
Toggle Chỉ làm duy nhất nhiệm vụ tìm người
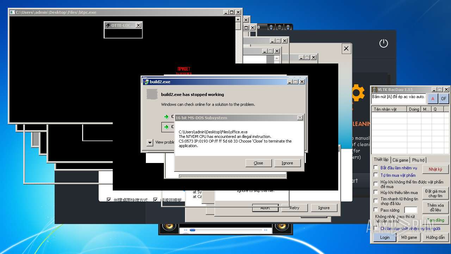coord(376,228)
